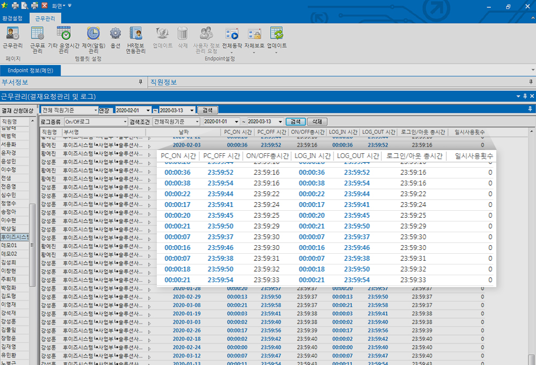Select employee 김도형 in the list
The image size is (536, 365).
[x=15, y=296]
